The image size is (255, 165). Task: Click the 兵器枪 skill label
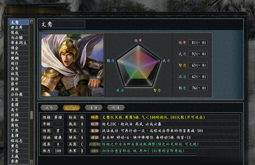pyautogui.click(x=94, y=144)
